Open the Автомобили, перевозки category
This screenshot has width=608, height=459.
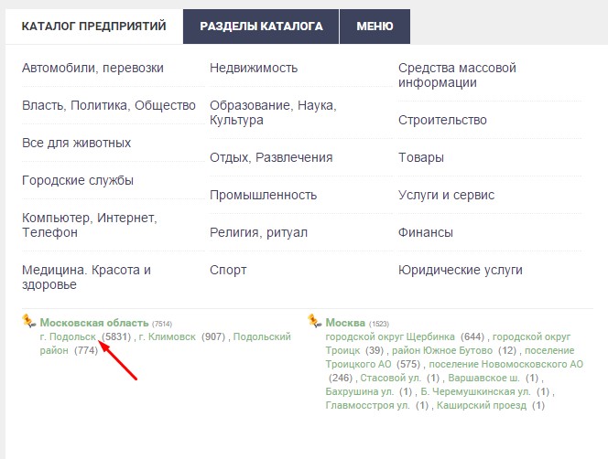[92, 69]
